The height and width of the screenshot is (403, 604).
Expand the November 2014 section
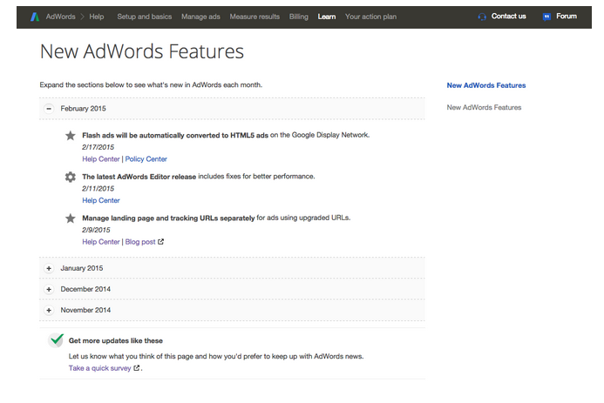click(49, 311)
